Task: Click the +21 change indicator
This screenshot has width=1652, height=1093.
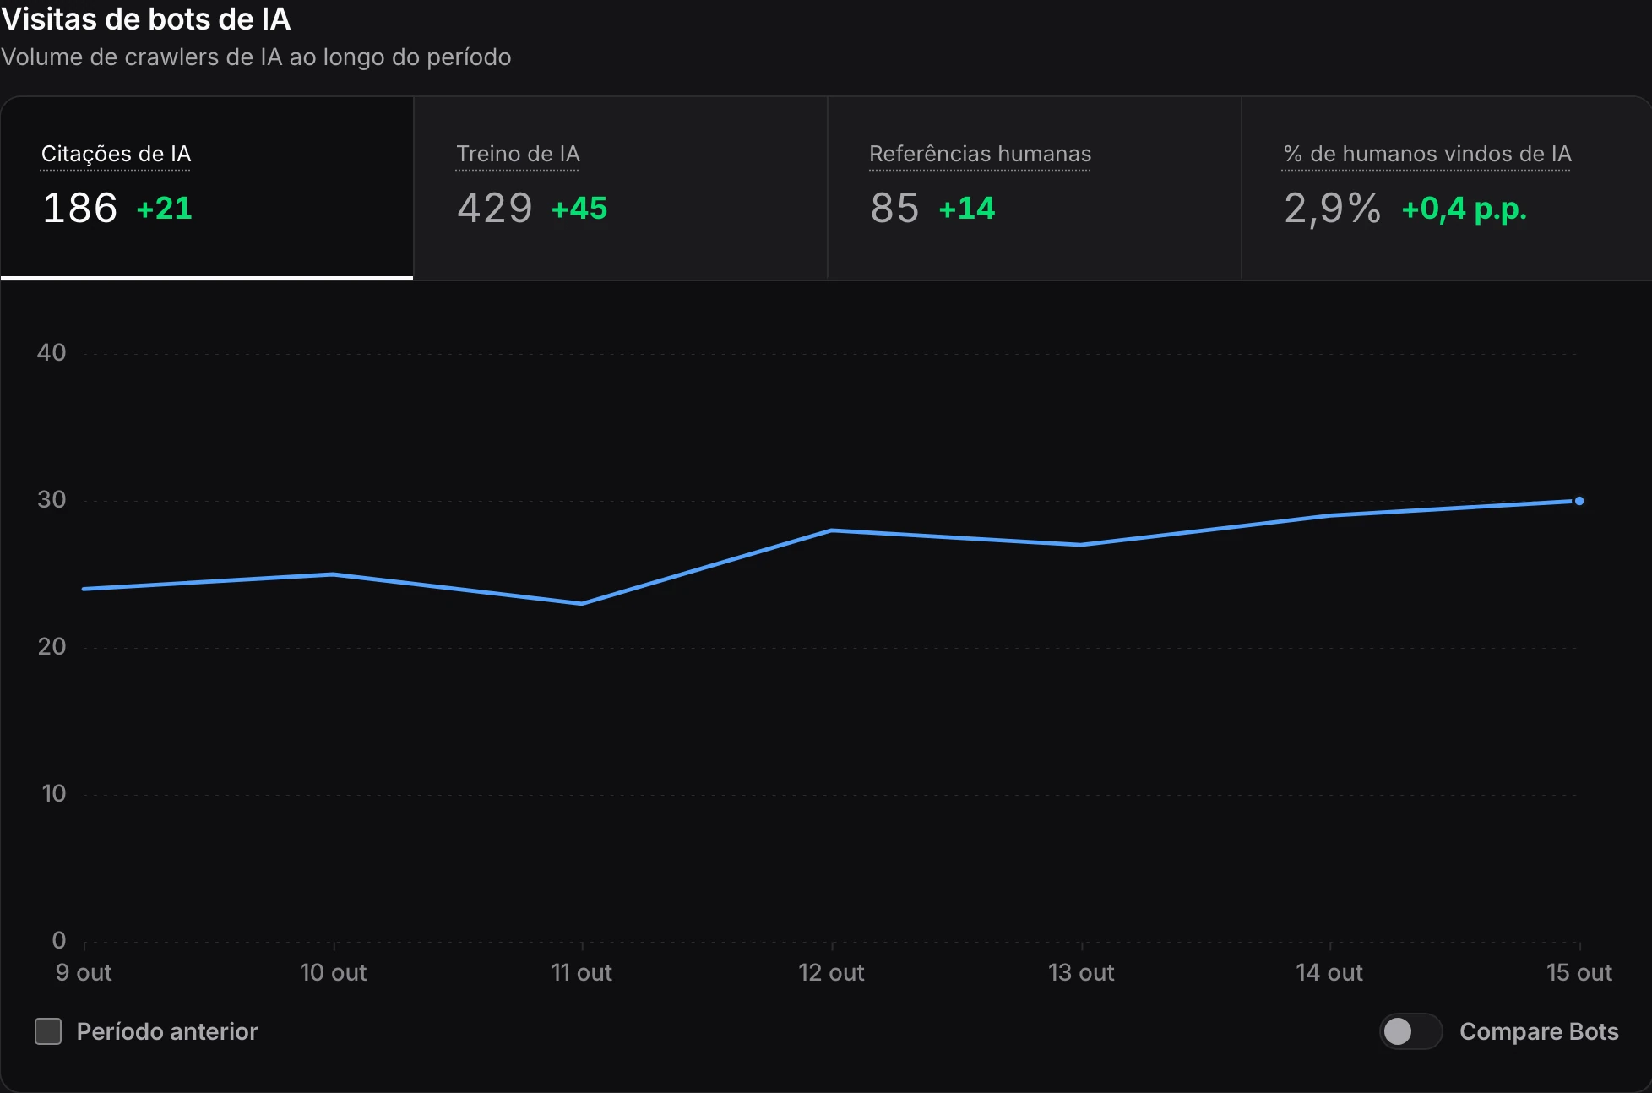Action: pos(165,209)
